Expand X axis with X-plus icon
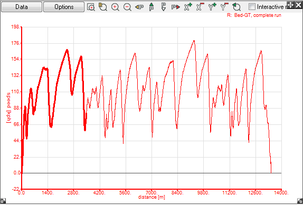Image resolution: width=303 pixels, height=205 pixels. point(188,7)
